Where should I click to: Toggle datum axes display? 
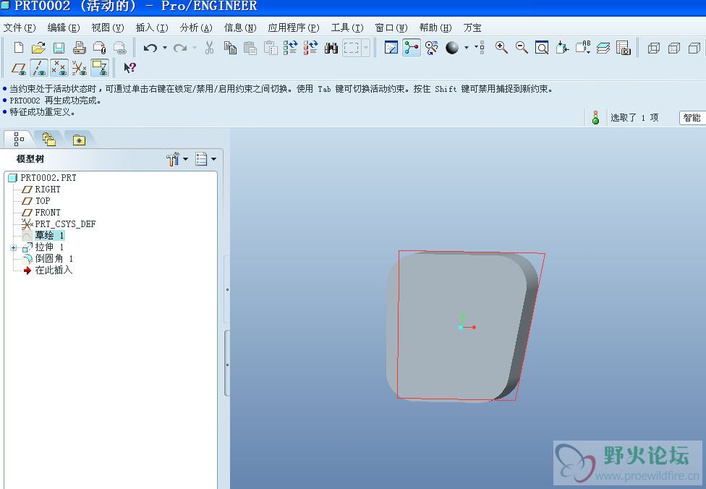pyautogui.click(x=39, y=68)
